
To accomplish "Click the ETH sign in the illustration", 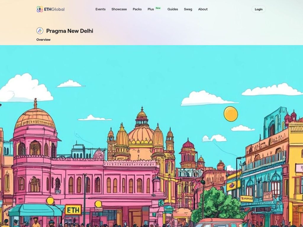I will 74,210.
